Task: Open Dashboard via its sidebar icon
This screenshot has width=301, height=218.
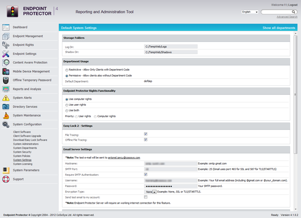Action: (x=6, y=27)
